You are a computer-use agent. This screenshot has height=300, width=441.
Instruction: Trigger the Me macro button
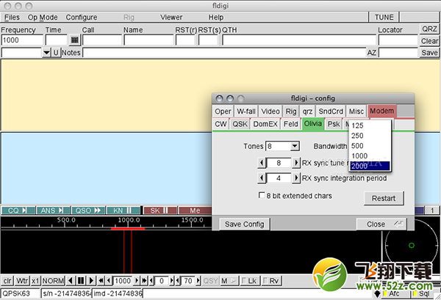tap(195, 211)
